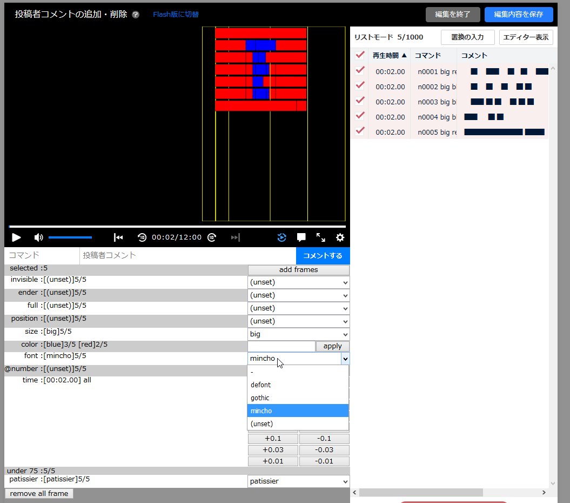Click the エディター表示 button

(526, 37)
